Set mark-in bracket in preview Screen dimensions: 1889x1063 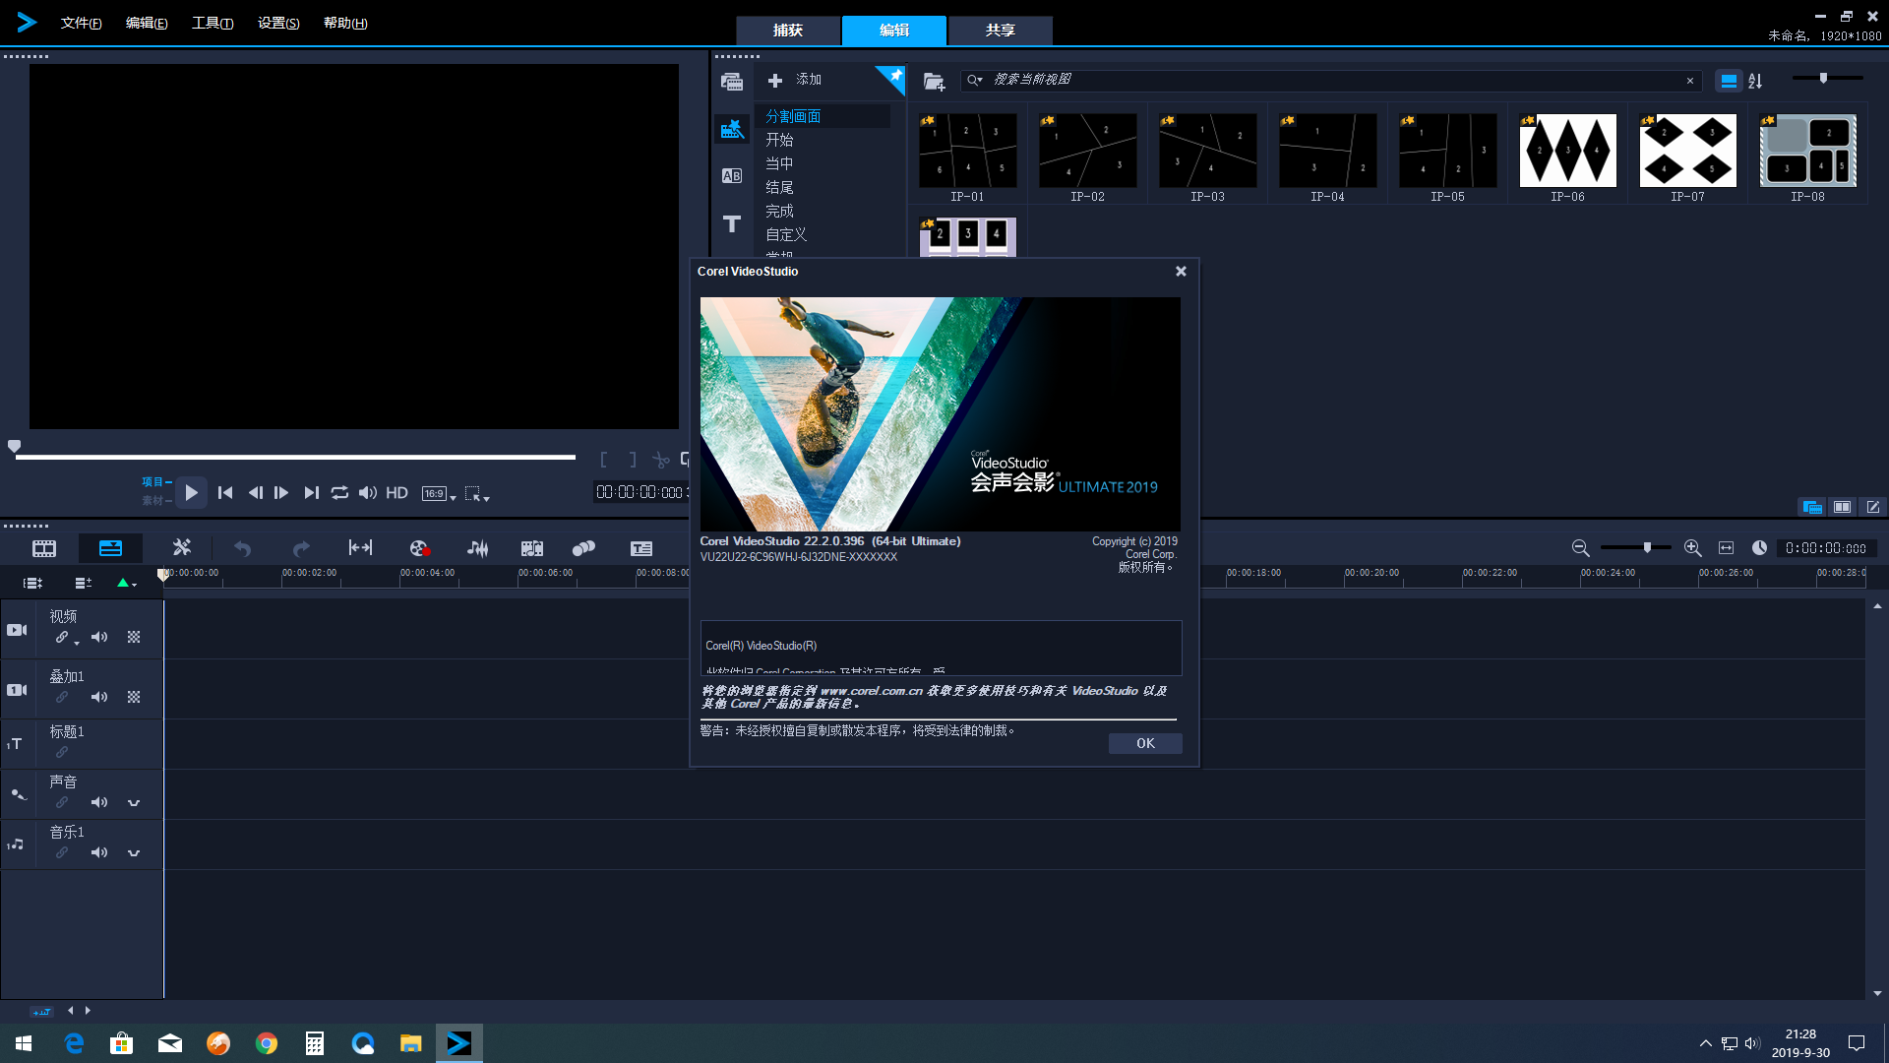[x=604, y=460]
